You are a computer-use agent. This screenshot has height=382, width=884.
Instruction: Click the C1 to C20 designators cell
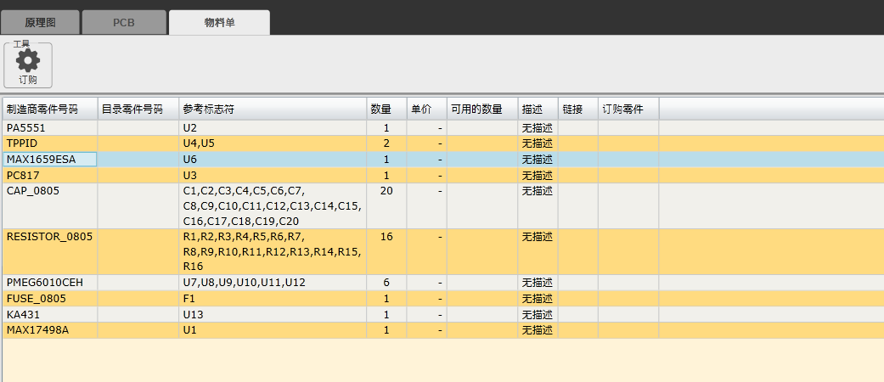[273, 206]
